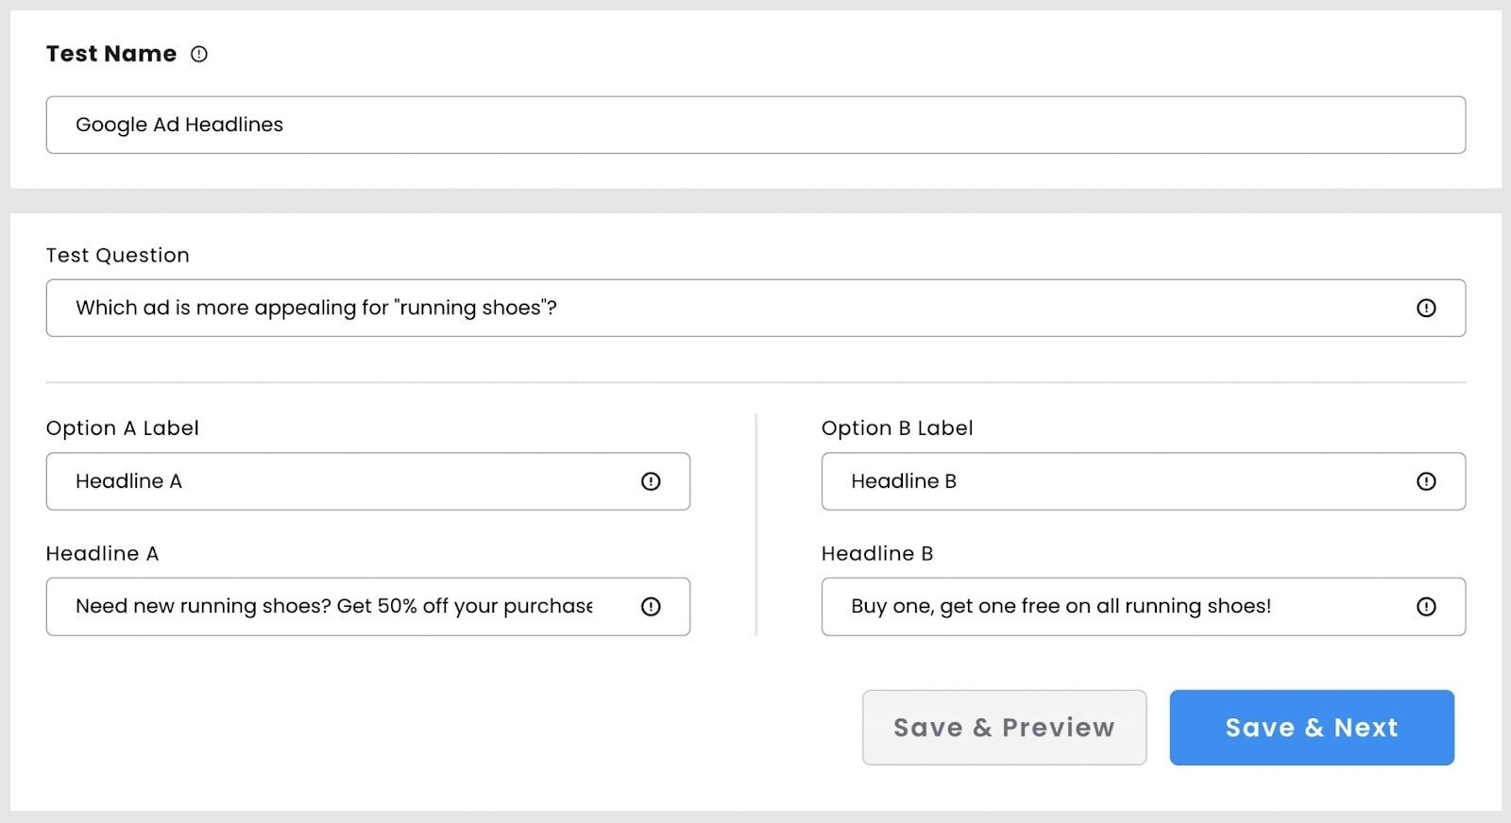Image resolution: width=1511 pixels, height=823 pixels.
Task: Click the info icon in Option B Label field
Action: click(x=1426, y=481)
